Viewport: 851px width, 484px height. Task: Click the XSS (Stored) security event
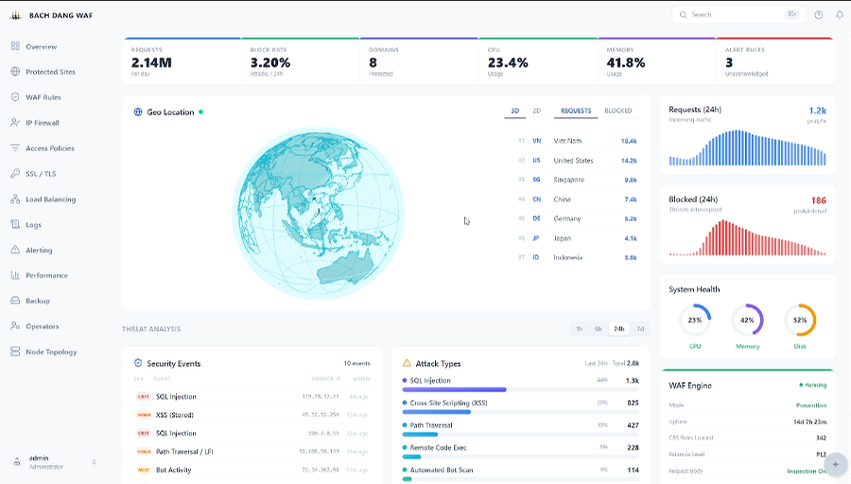tap(252, 415)
